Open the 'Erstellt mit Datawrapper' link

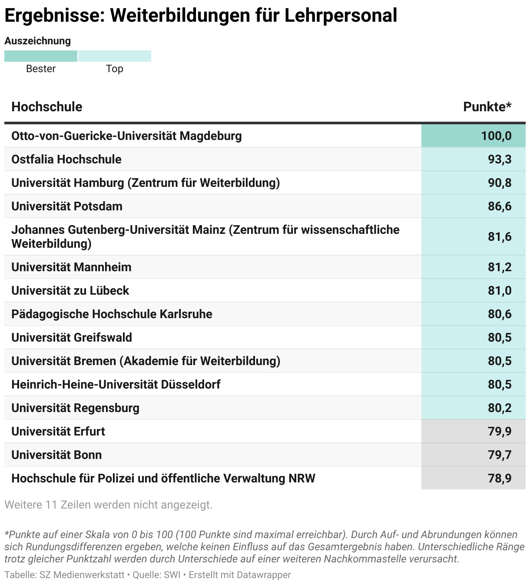(x=240, y=575)
